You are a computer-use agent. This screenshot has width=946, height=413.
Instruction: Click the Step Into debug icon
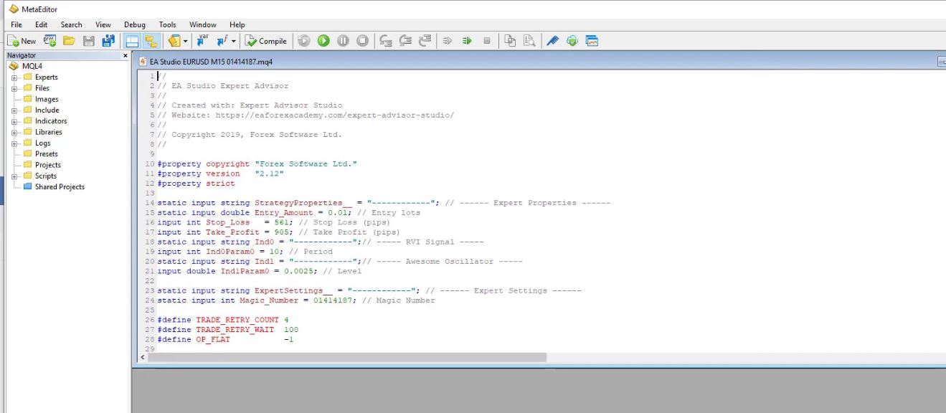tap(386, 41)
